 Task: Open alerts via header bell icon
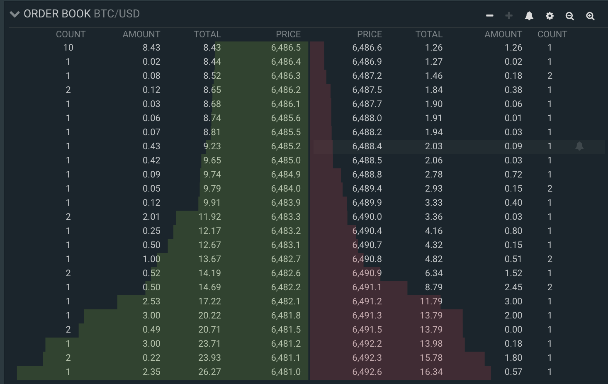[x=529, y=16]
